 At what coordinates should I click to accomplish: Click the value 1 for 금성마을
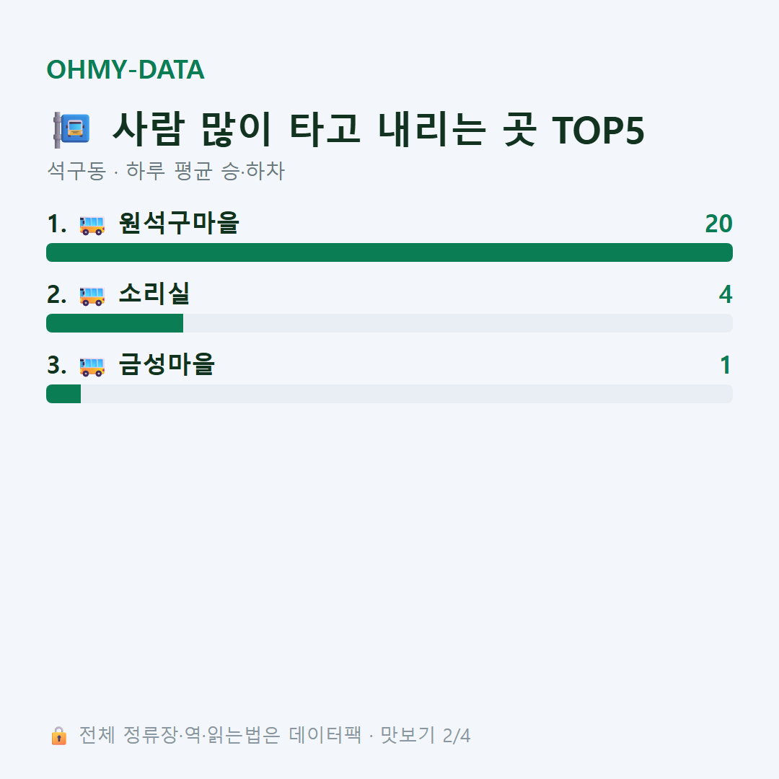726,365
